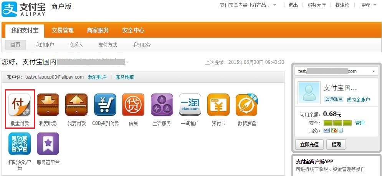The image size is (382, 176).
Task: Open the 一淘推广 etao.com icon
Action: tap(190, 105)
